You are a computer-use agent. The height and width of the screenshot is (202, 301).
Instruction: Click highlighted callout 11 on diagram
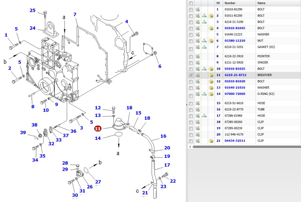coord(98,128)
